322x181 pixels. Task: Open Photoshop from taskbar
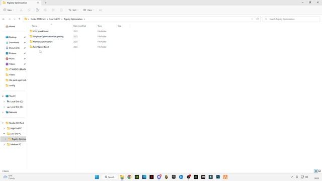218,177
